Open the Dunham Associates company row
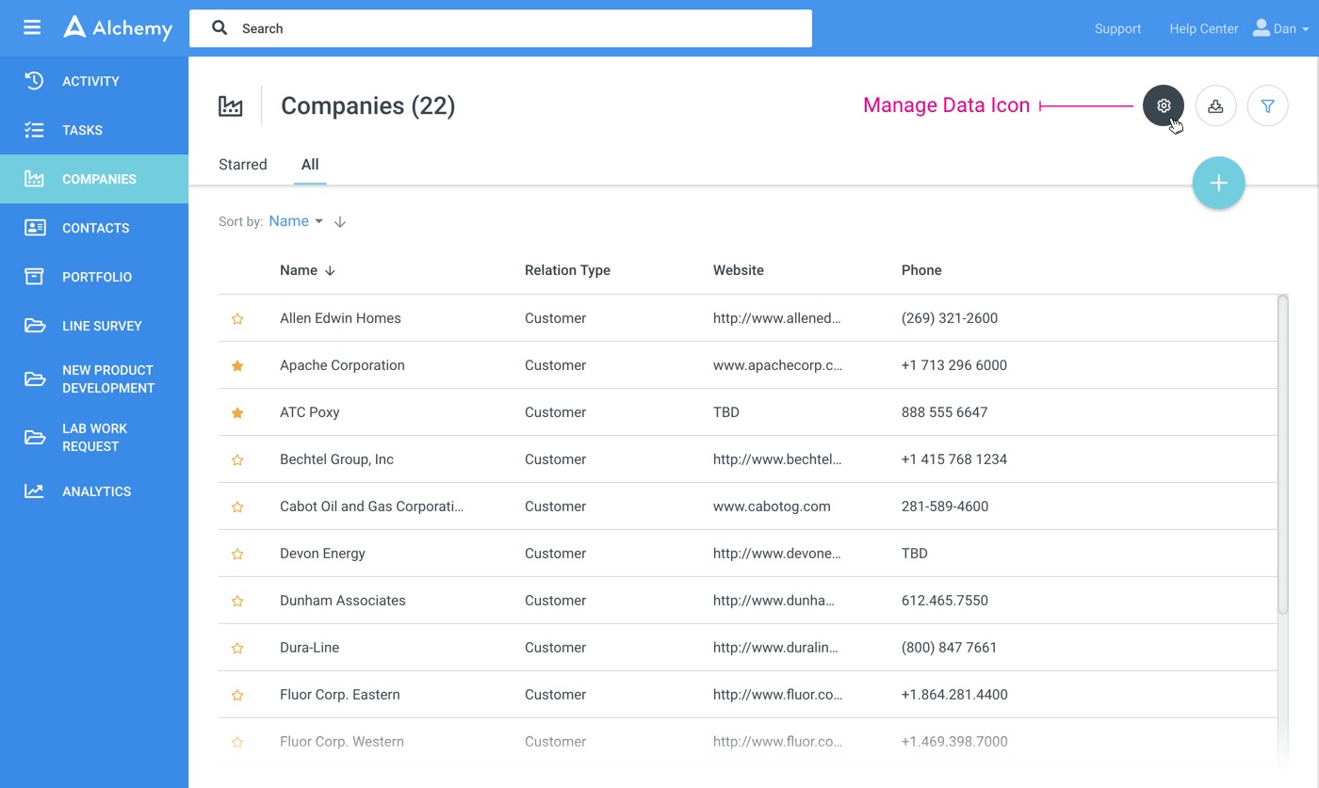1319x788 pixels. coord(748,601)
